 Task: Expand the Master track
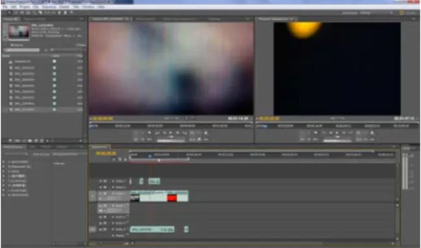click(x=113, y=236)
